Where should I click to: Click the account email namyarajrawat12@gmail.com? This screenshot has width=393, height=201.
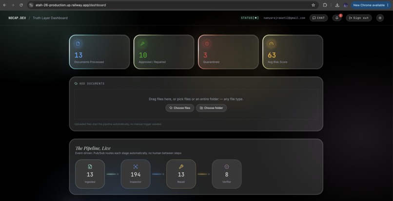tap(284, 18)
